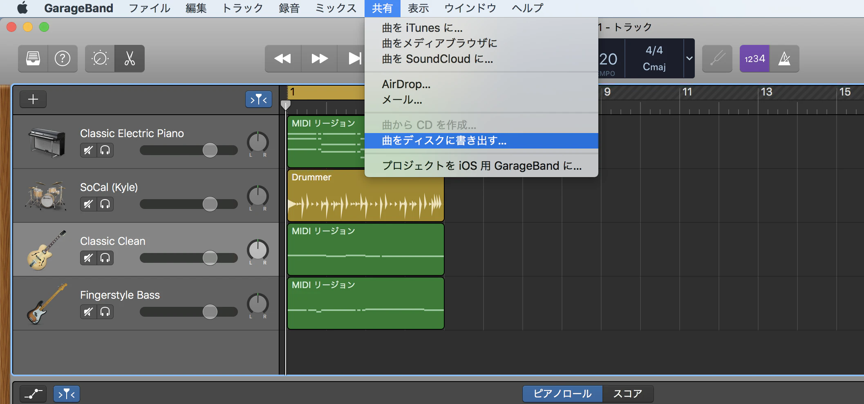This screenshot has width=864, height=404.
Task: Expand the LCD display mode dropdown arrow
Action: pyautogui.click(x=689, y=58)
